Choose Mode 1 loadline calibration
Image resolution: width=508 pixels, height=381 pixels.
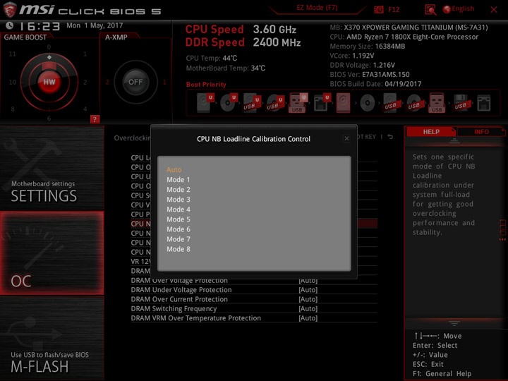(179, 179)
